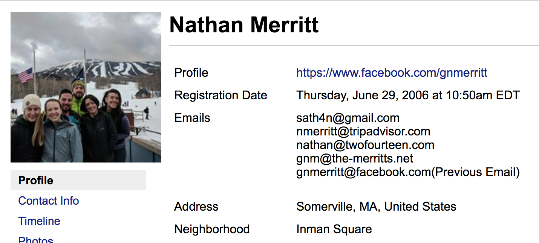Image resolution: width=539 pixels, height=243 pixels.
Task: Click the Inman Square neighborhood value
Action: (334, 229)
